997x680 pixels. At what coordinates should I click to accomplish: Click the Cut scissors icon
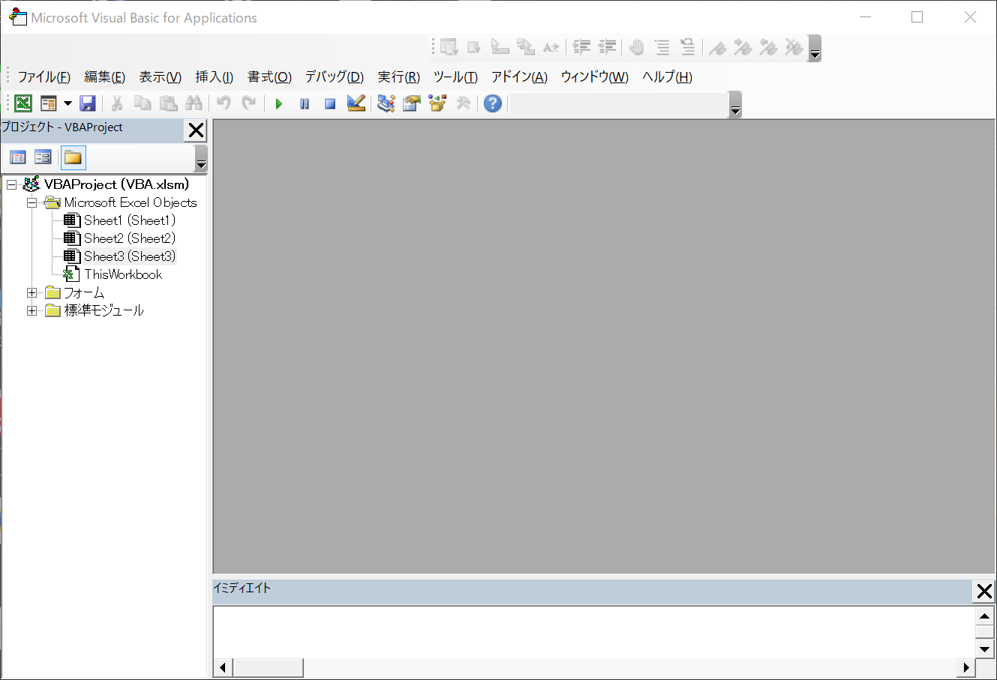tap(117, 103)
